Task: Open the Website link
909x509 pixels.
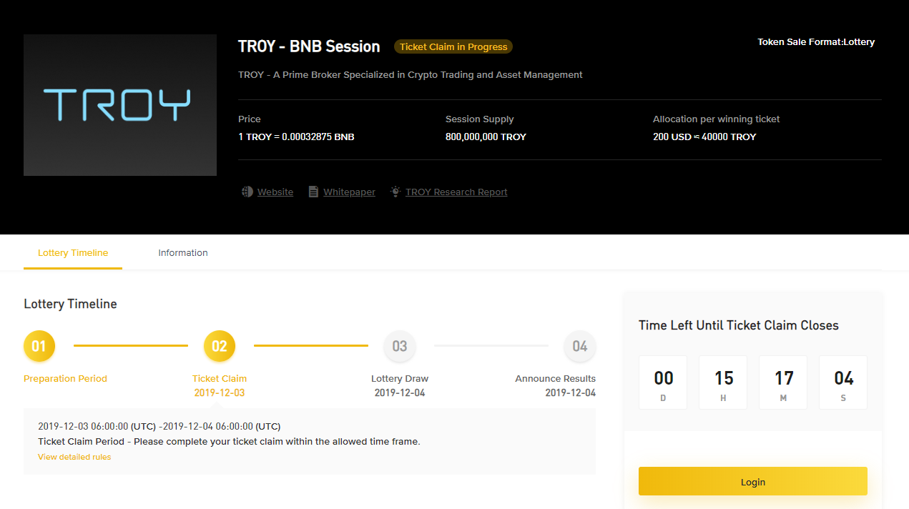Action: pyautogui.click(x=275, y=192)
